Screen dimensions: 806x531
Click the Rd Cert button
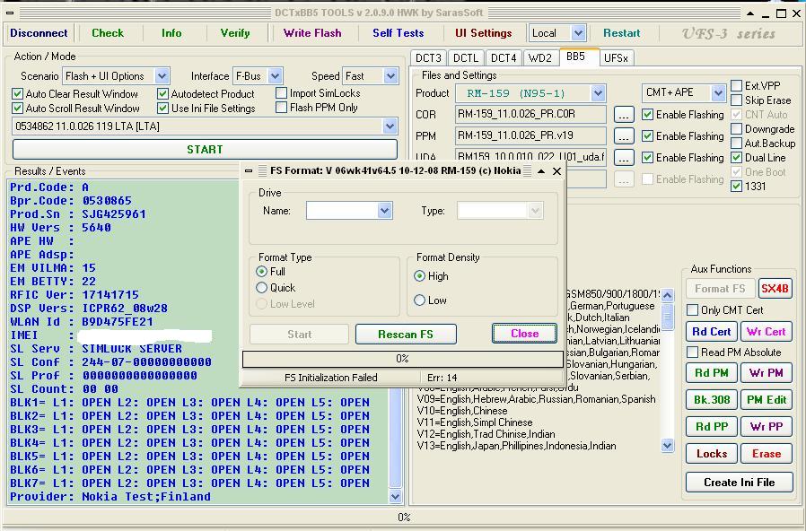point(712,332)
